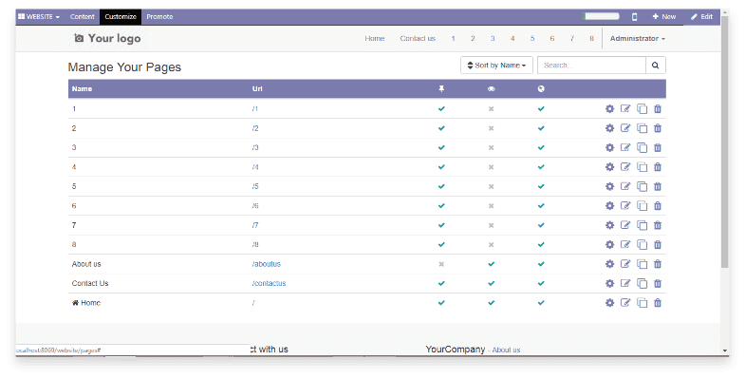Click the vertical scrollbar thumb
The height and width of the screenshot is (379, 745).
coord(724,142)
